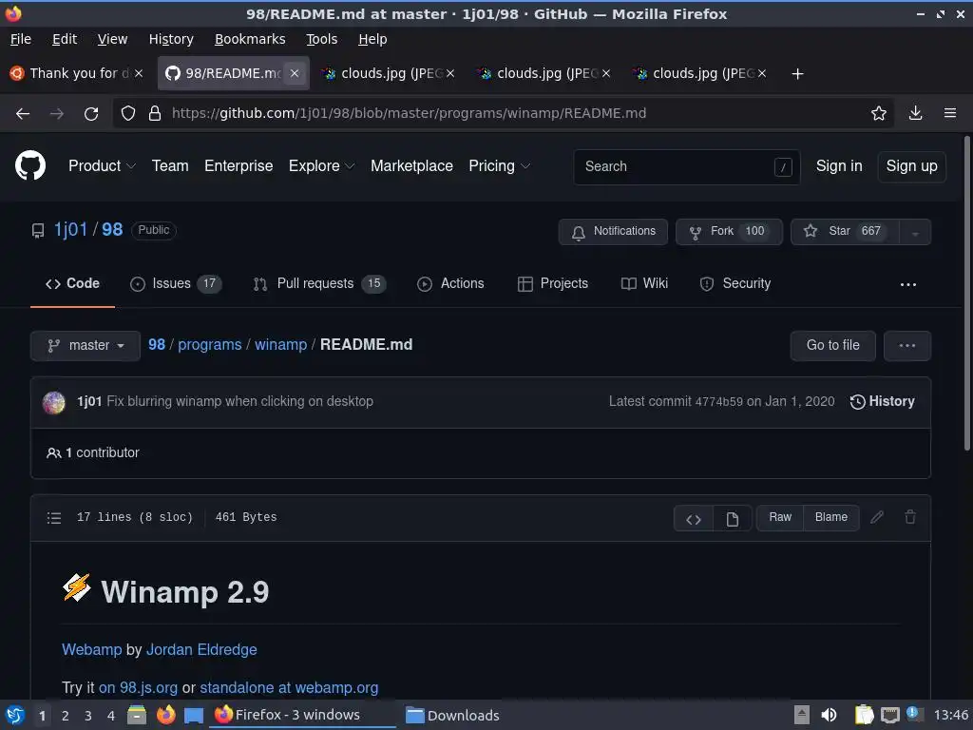The width and height of the screenshot is (973, 730).
Task: Open the shield tracking protection icon
Action: coord(128,114)
